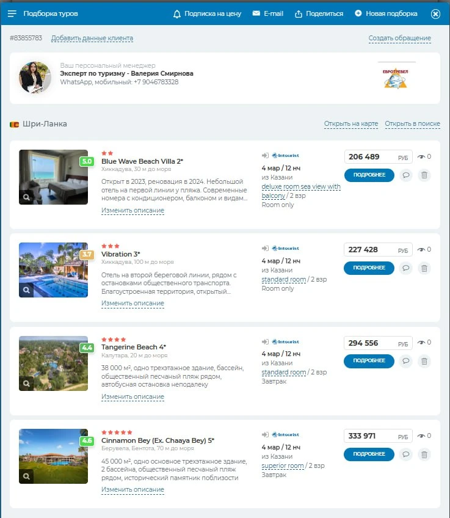The width and height of the screenshot is (450, 518).
Task: Edit the 333 971 price field
Action: 378,436
